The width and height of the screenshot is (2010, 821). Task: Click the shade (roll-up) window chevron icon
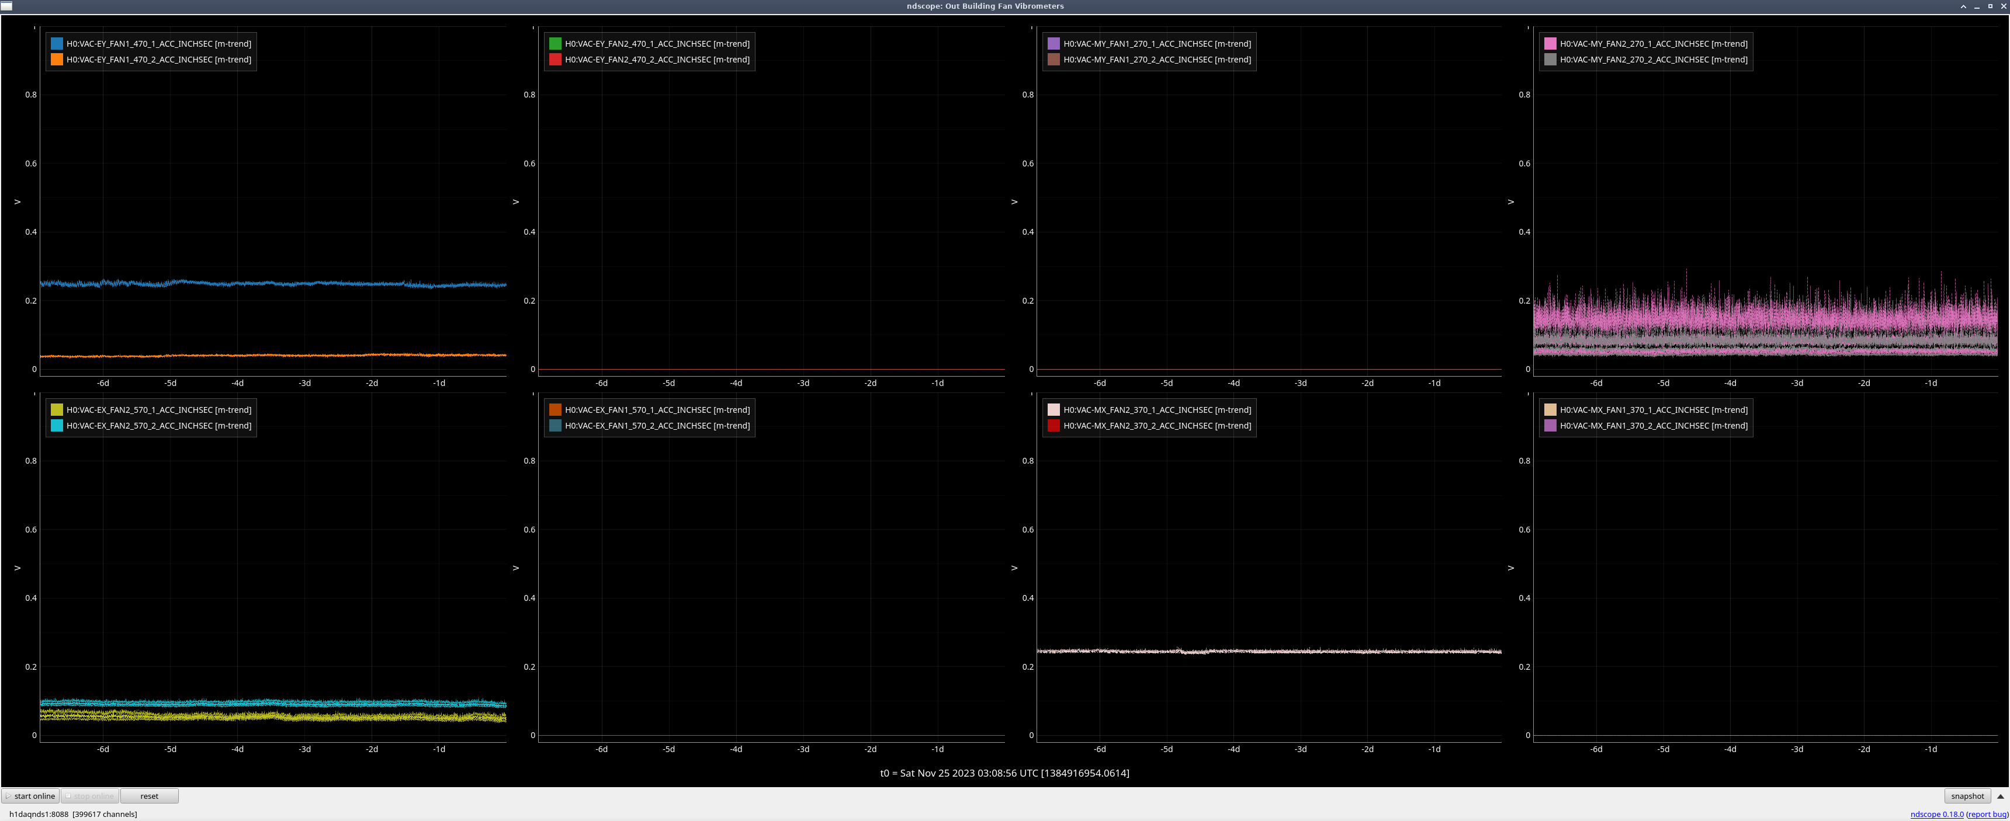[x=1963, y=6]
